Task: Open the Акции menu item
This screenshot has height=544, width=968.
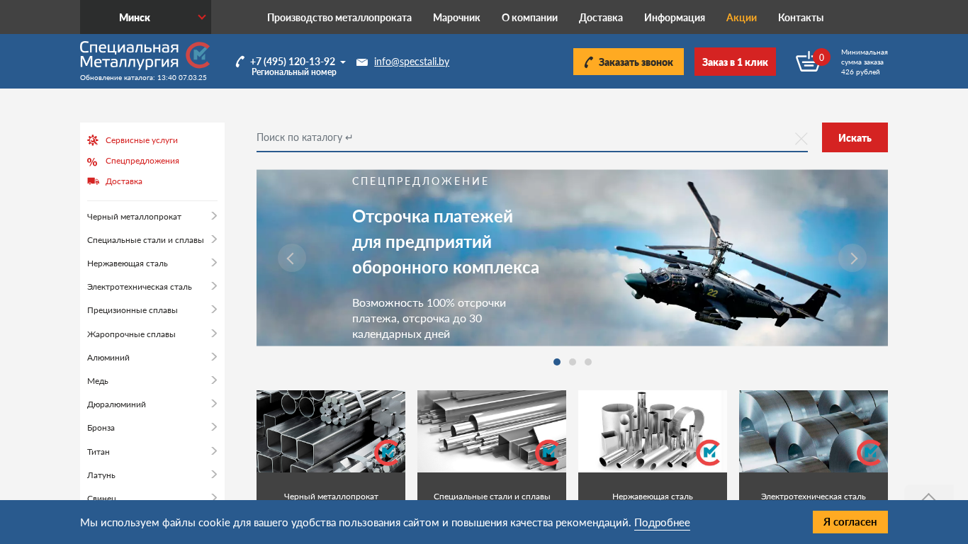Action: 741,18
